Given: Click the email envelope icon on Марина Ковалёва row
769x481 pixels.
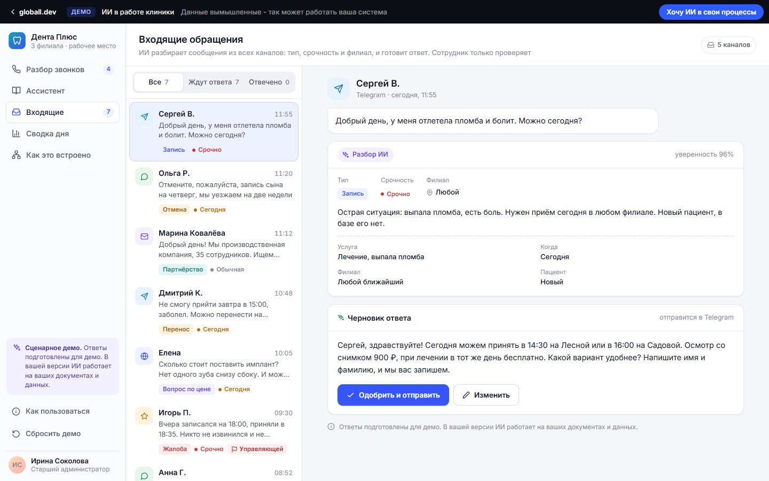Looking at the screenshot, I should pyautogui.click(x=144, y=236).
